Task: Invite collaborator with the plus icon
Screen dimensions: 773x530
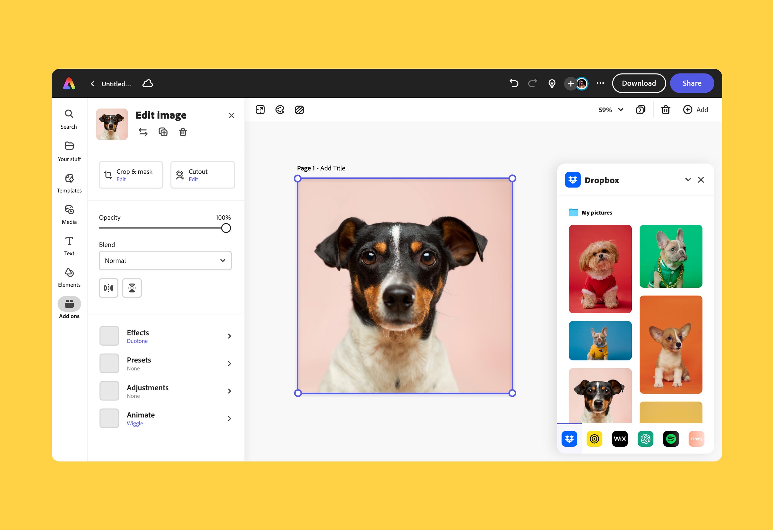Action: tap(570, 83)
